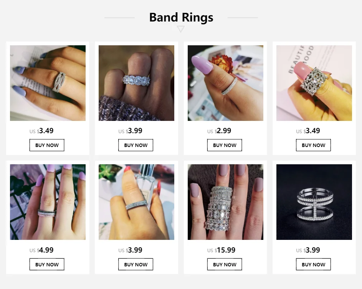362x289 pixels.
Task: Click BUY NOW under the floral $3.99 ring
Action: coord(136,145)
